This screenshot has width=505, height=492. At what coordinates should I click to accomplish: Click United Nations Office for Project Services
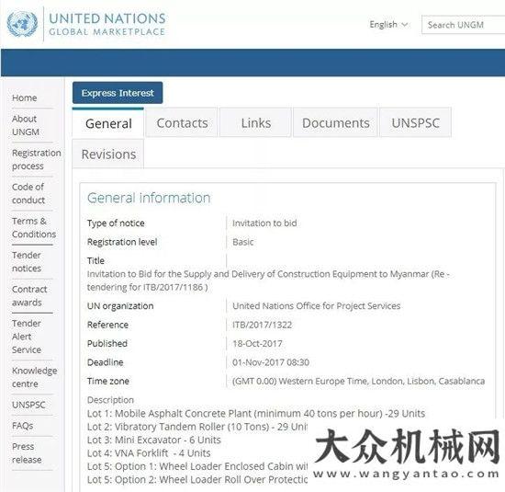(316, 306)
